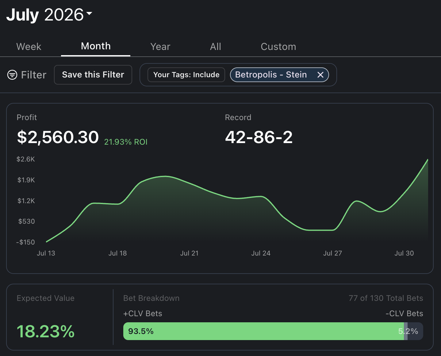The width and height of the screenshot is (441, 356).
Task: Click the Record heading
Action: click(238, 117)
